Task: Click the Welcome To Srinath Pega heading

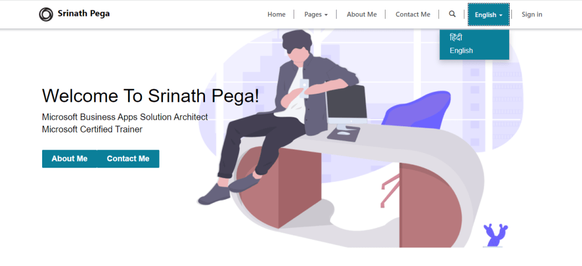Action: (x=150, y=95)
